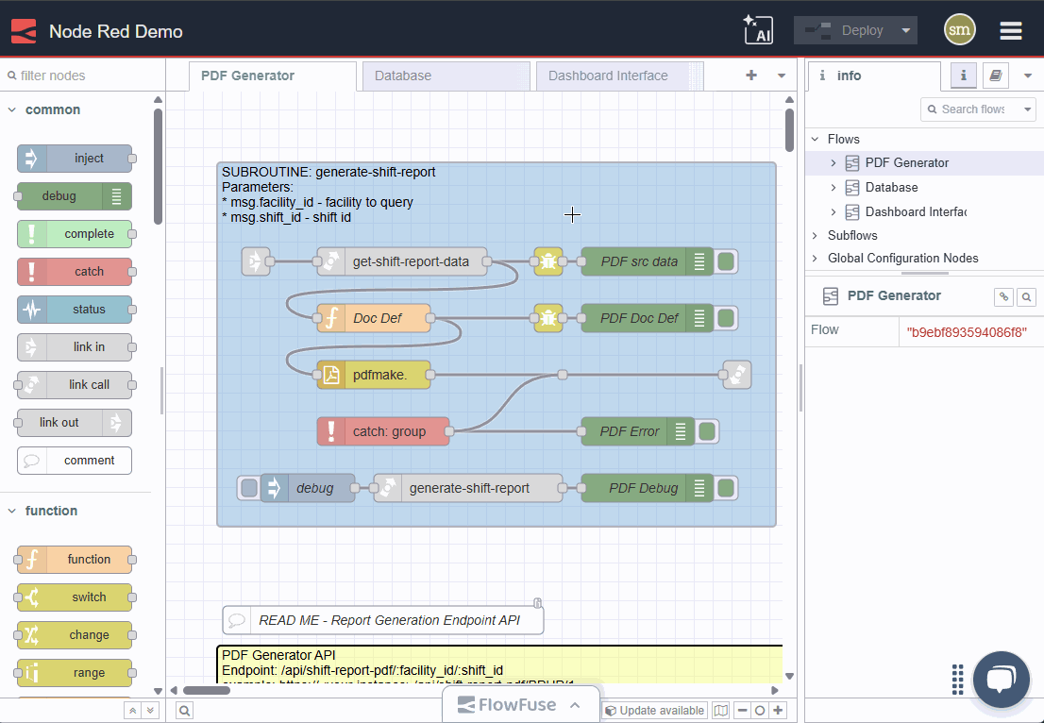1044x723 pixels.
Task: Click the catch node in the palette
Action: tap(76, 272)
